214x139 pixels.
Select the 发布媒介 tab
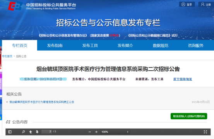(x=125, y=46)
